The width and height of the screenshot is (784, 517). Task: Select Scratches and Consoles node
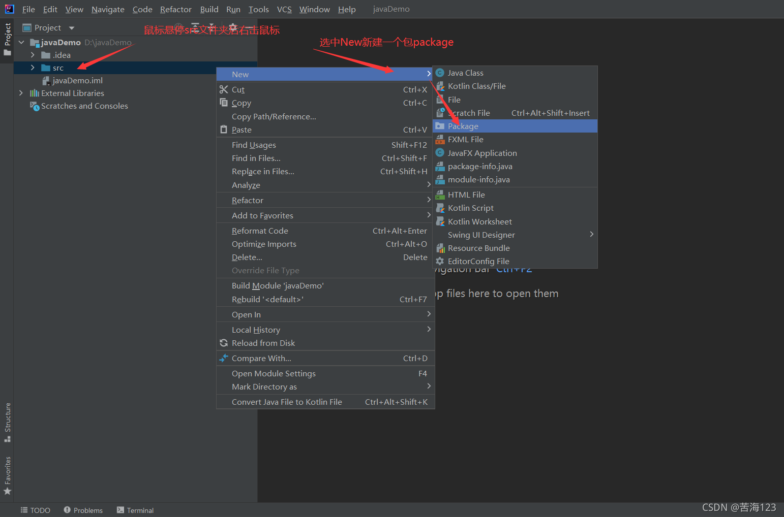(x=84, y=106)
